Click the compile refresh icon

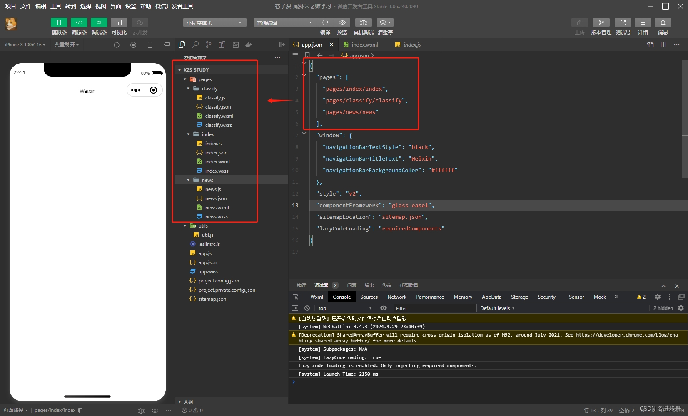(325, 22)
